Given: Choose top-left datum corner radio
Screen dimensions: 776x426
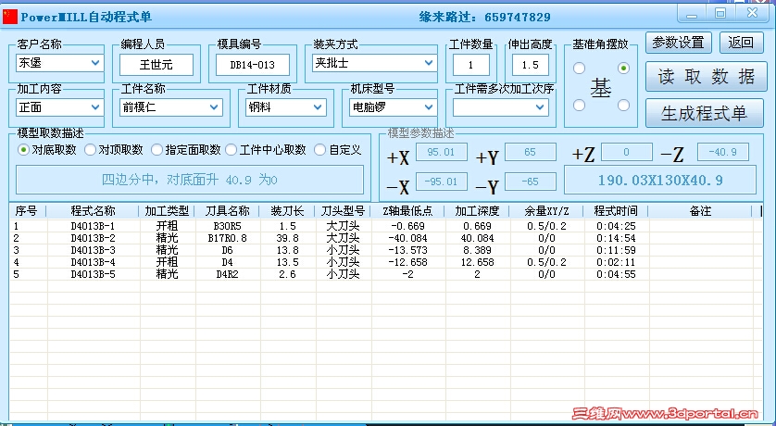Looking at the screenshot, I should tap(579, 69).
